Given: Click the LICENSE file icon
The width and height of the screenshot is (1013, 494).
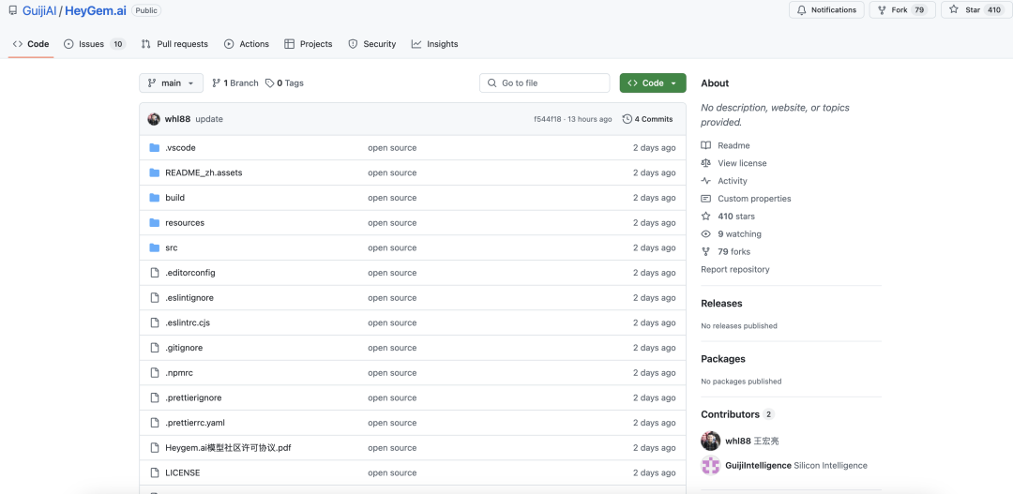Looking at the screenshot, I should [x=155, y=472].
